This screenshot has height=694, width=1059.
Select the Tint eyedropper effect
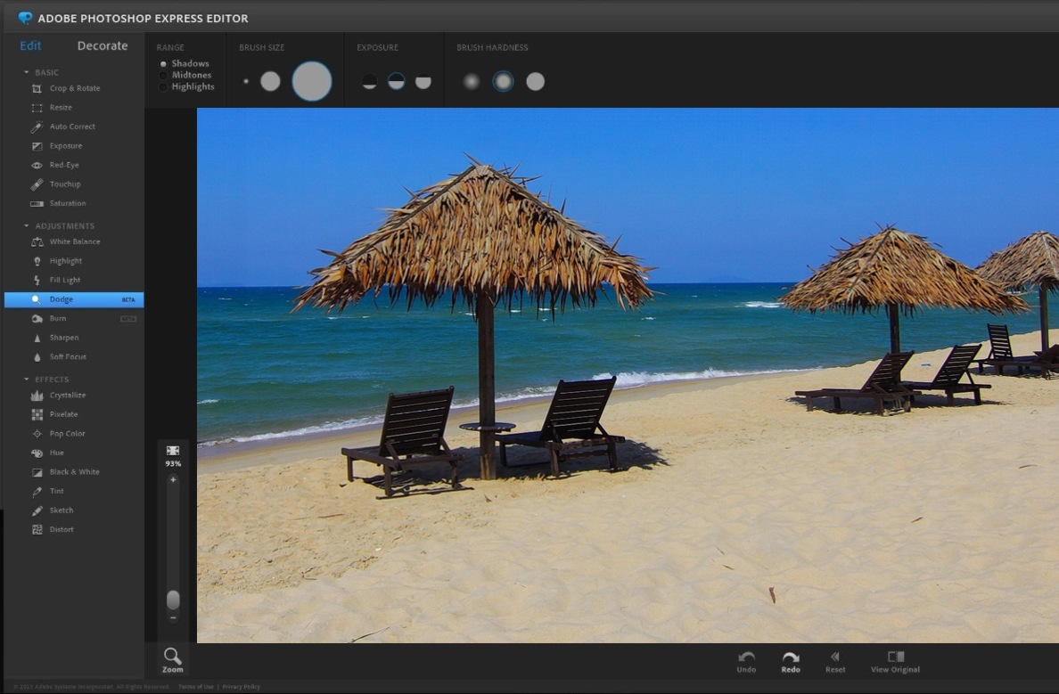point(37,492)
